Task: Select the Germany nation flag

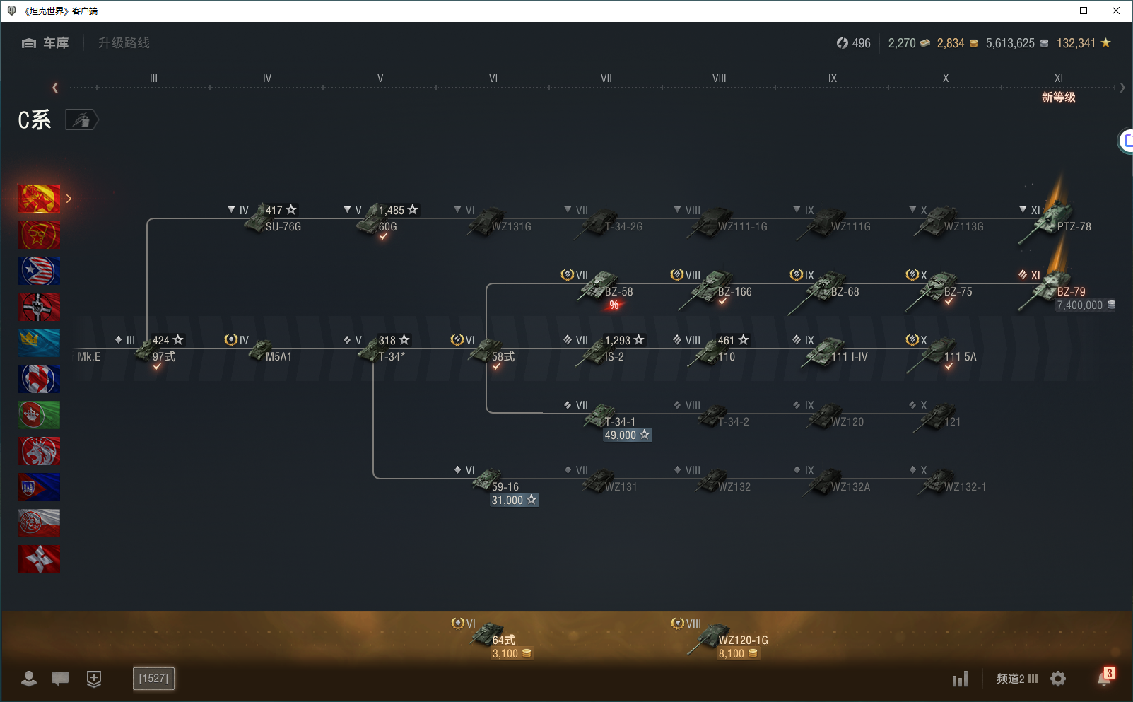Action: click(x=39, y=307)
